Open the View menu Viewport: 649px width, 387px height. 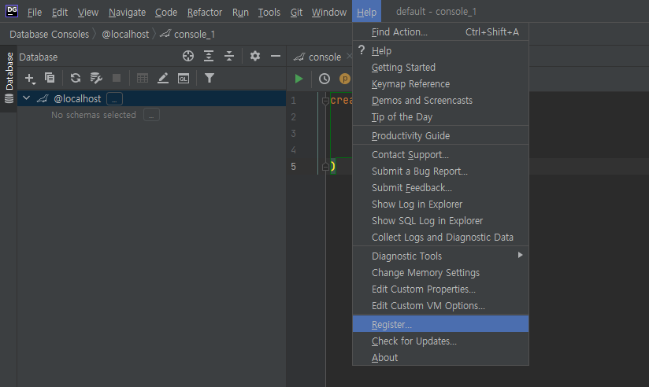click(88, 13)
